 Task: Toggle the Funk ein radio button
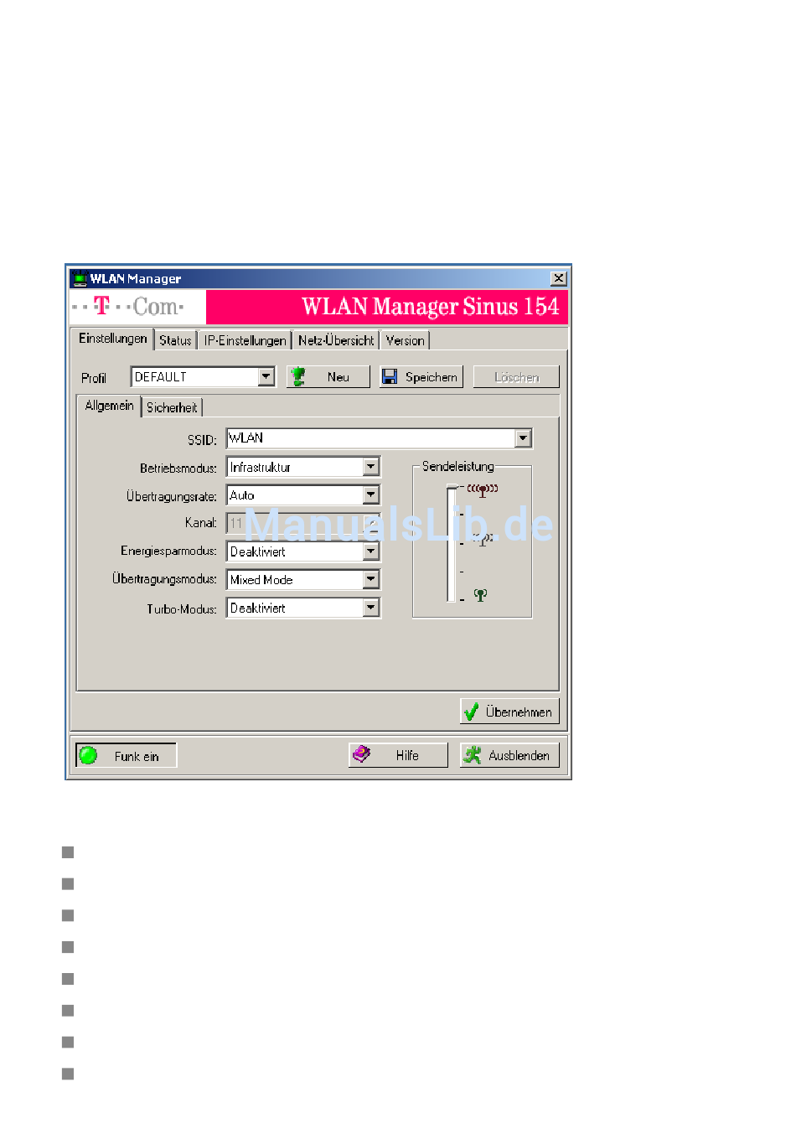pyautogui.click(x=127, y=755)
